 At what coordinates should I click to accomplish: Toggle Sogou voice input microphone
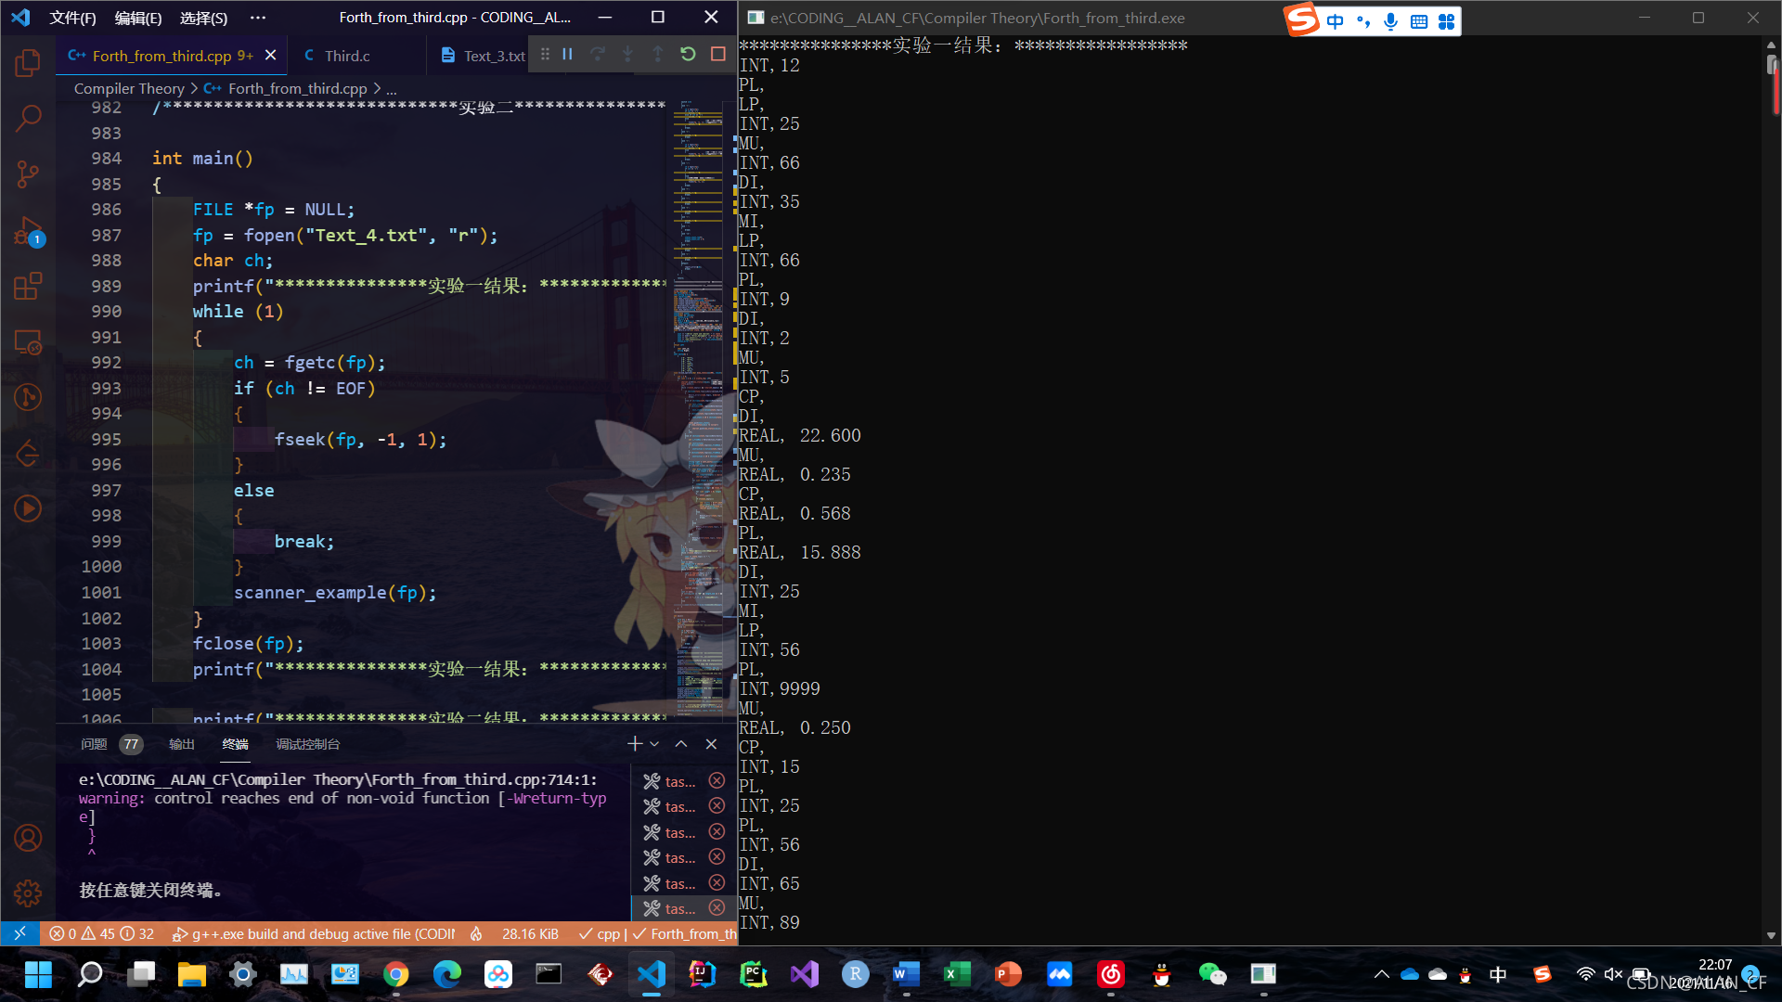pos(1390,21)
